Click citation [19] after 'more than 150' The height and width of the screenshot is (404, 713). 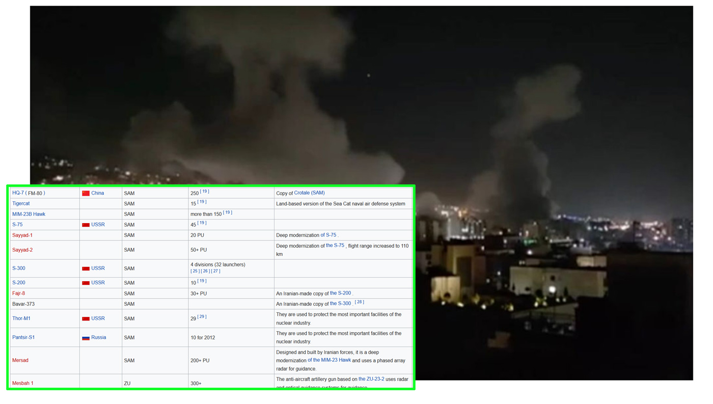pyautogui.click(x=228, y=212)
